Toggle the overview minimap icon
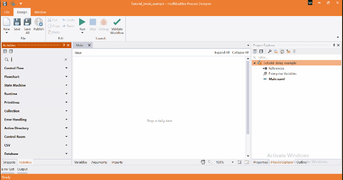The image size is (343, 180). 247,162
